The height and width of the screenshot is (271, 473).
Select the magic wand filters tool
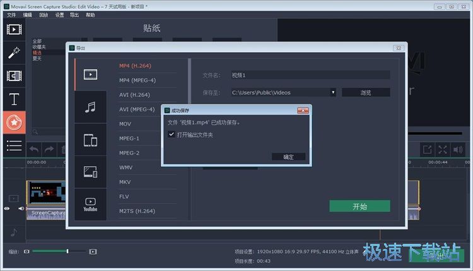tap(14, 53)
